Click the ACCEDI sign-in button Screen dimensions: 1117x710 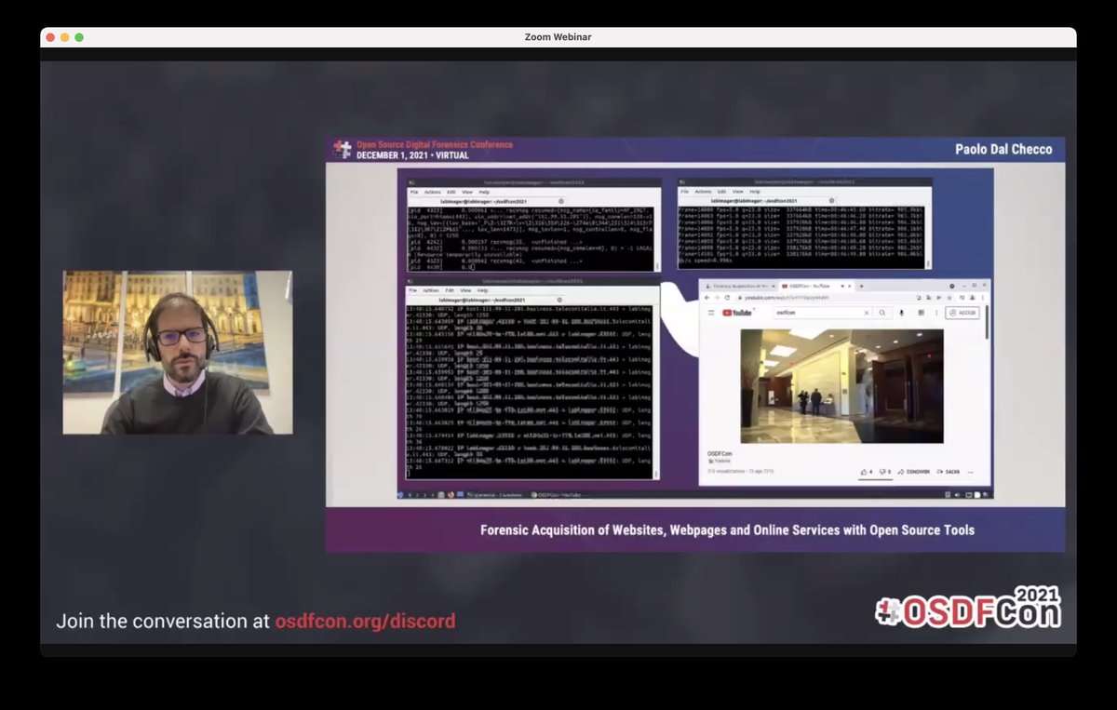tap(963, 312)
